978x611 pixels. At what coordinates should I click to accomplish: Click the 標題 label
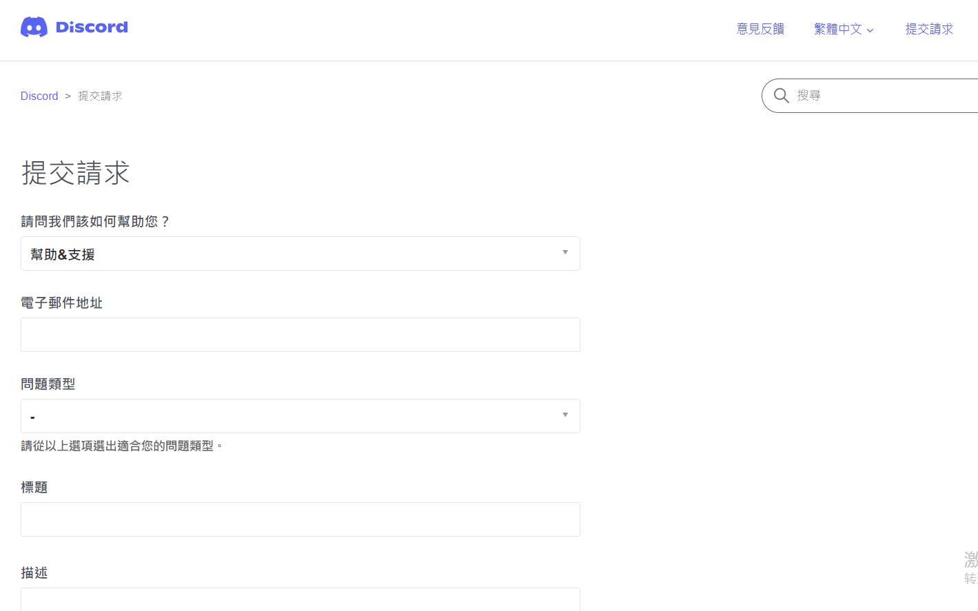34,487
